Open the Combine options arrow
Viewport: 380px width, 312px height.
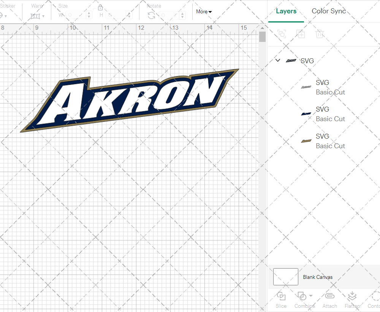coord(310,296)
